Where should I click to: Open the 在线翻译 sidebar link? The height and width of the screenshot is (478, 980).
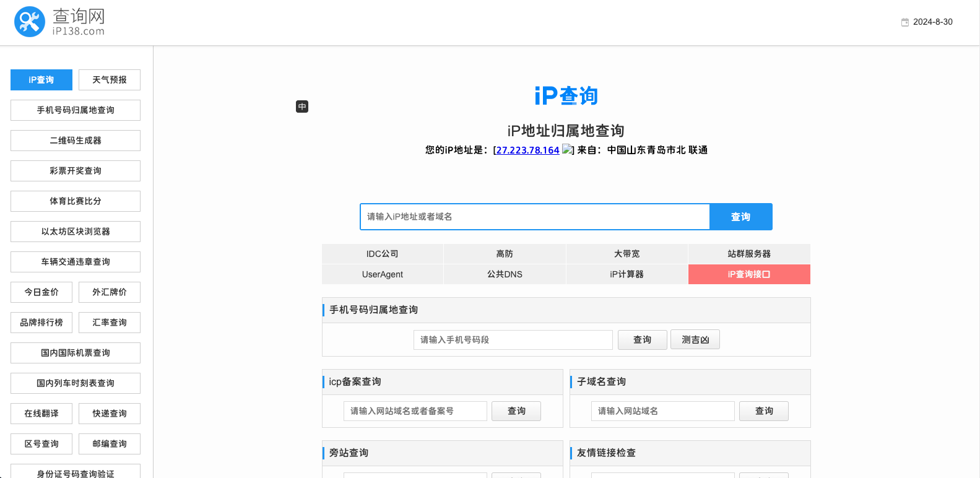(41, 414)
